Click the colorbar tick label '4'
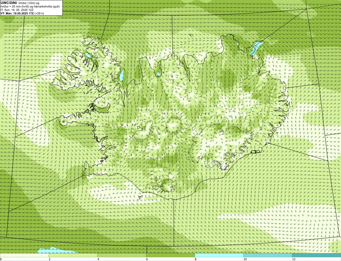This screenshot has width=341, height=261. coord(98,259)
